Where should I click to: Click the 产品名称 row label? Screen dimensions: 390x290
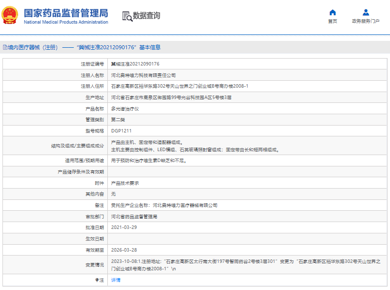pos(95,109)
